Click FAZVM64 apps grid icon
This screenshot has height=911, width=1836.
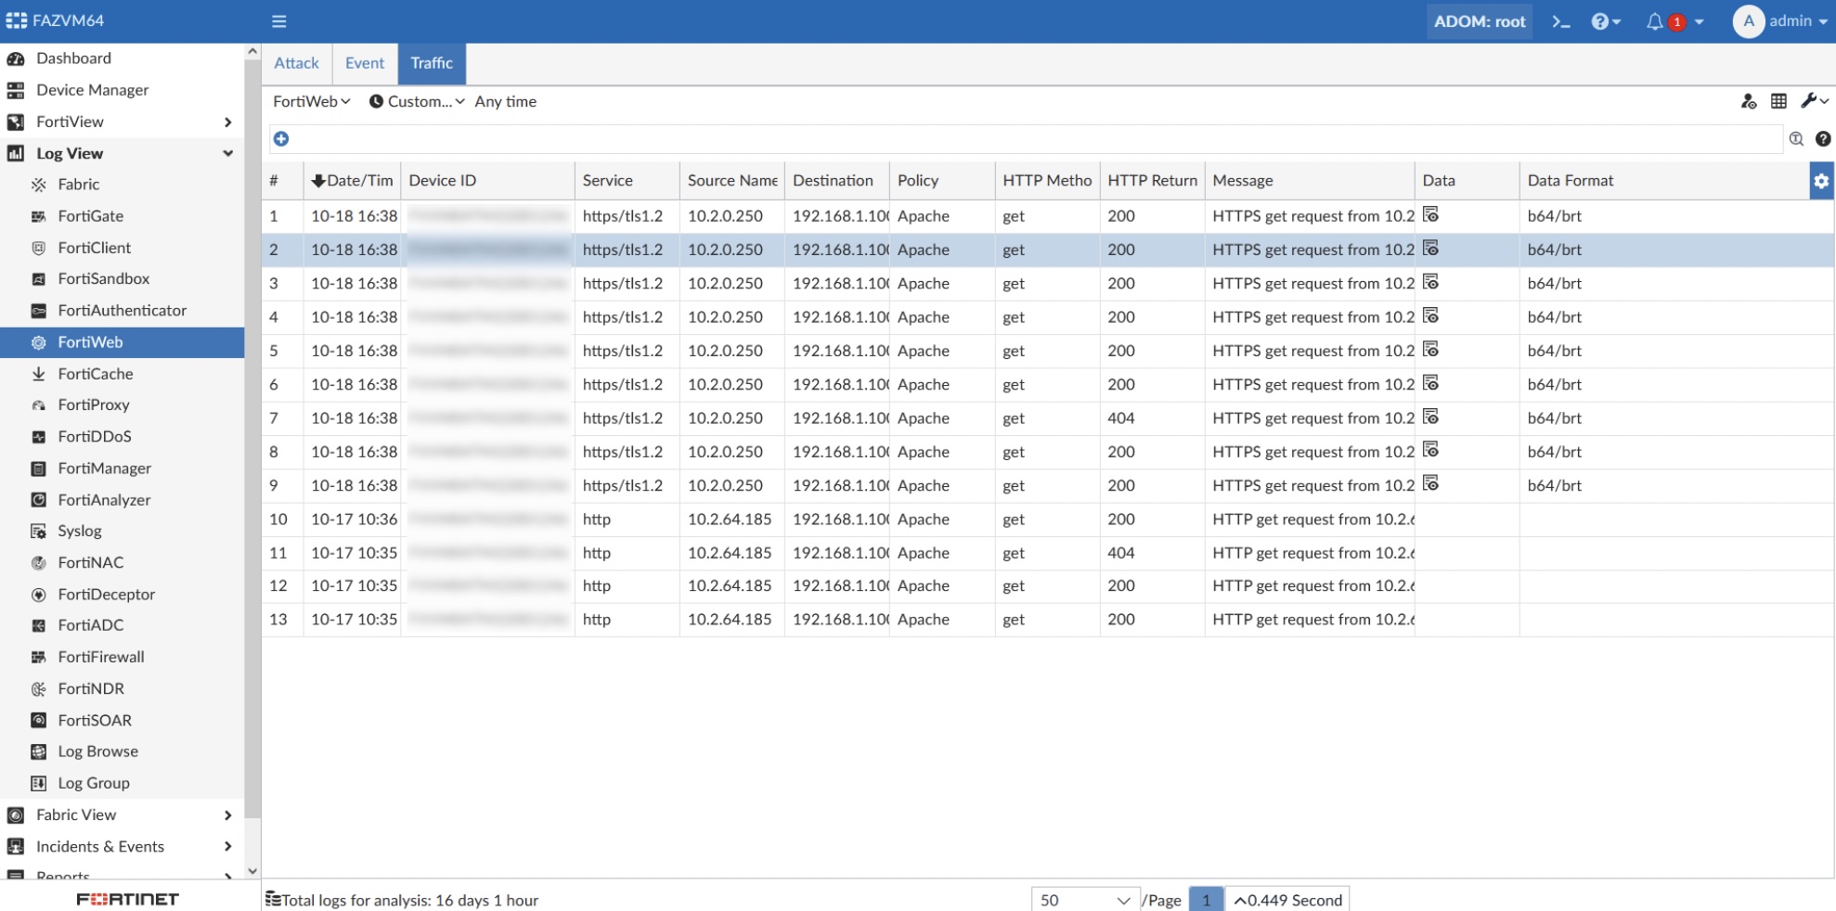(x=17, y=20)
